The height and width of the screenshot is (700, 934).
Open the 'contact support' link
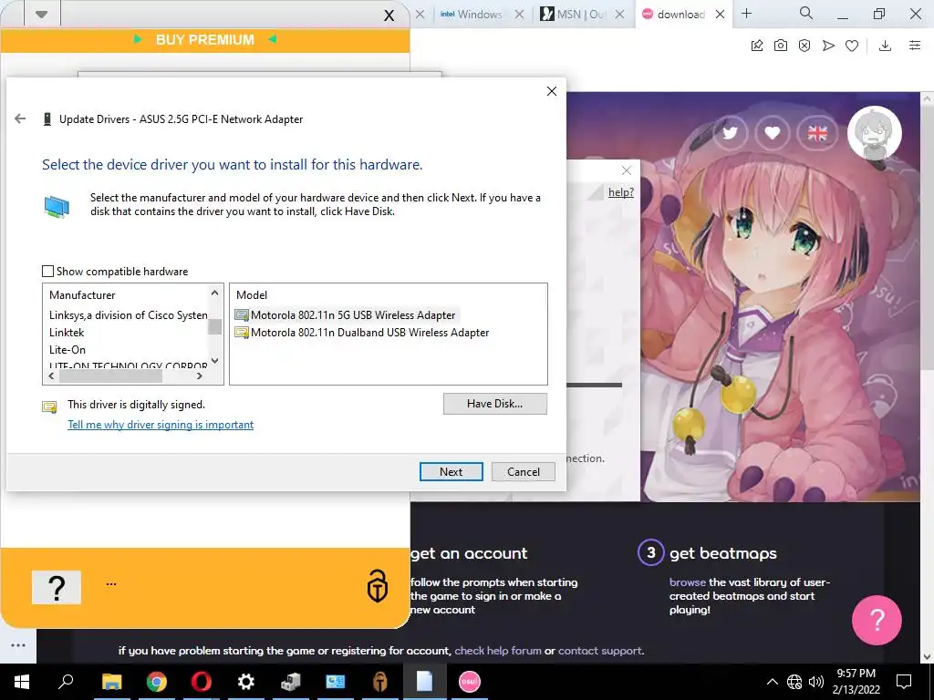(x=600, y=651)
